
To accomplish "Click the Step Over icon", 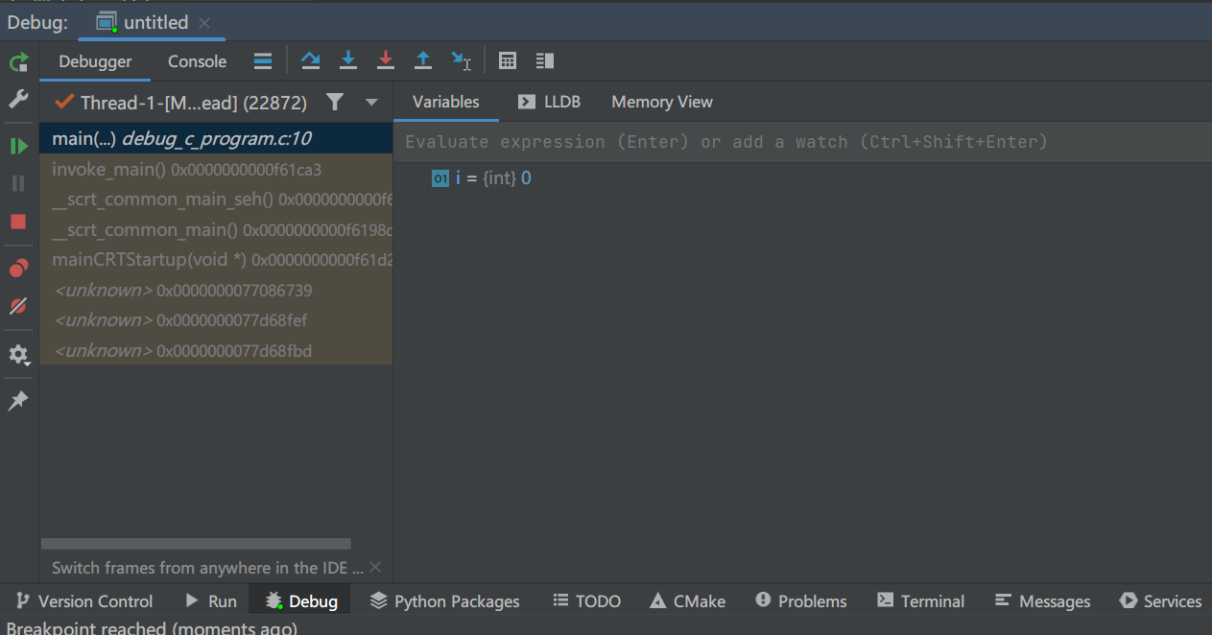I will [x=310, y=61].
